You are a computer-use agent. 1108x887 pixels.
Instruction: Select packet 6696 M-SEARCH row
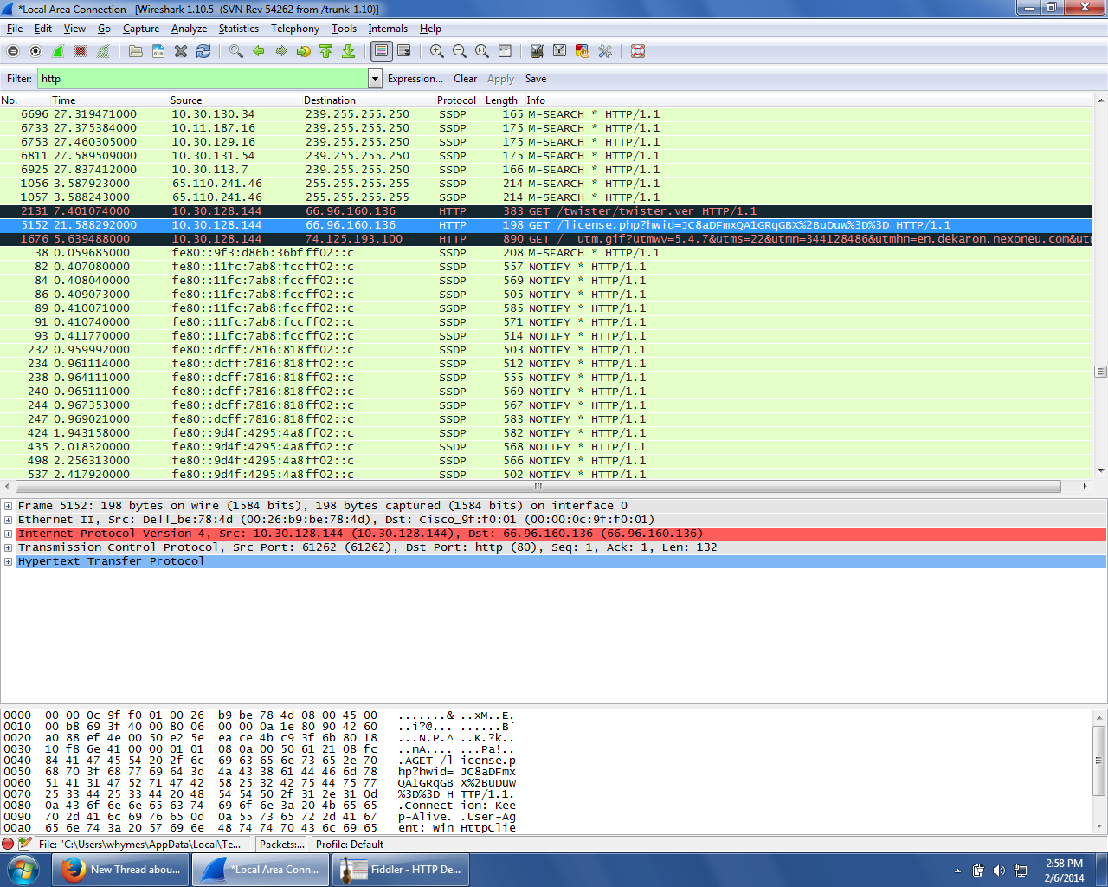coord(546,114)
